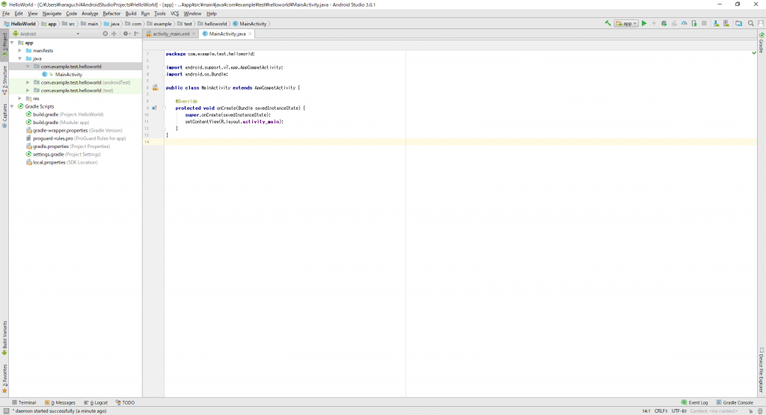This screenshot has height=415, width=766.
Task: Click the UTF-8 encoding status item
Action: 679,411
